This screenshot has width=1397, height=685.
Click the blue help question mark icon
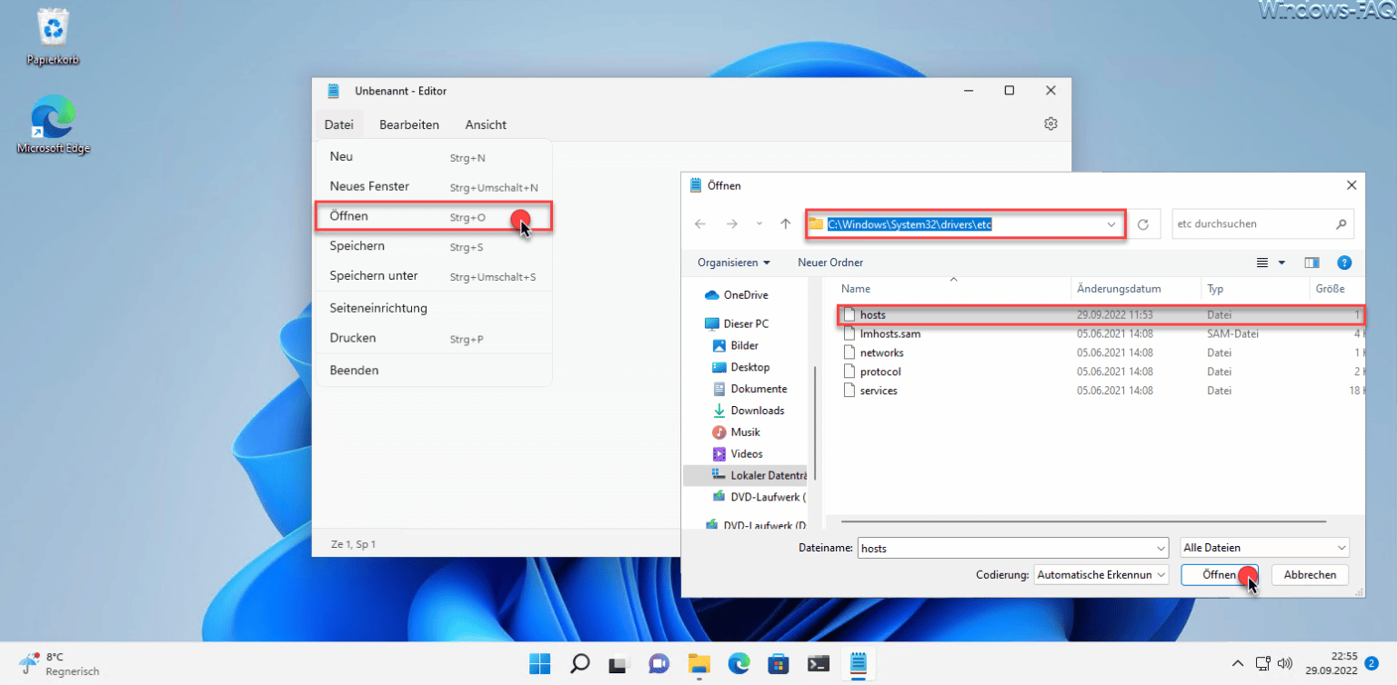pyautogui.click(x=1344, y=262)
